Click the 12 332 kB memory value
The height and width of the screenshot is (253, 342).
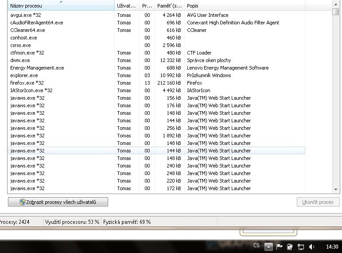click(x=171, y=60)
